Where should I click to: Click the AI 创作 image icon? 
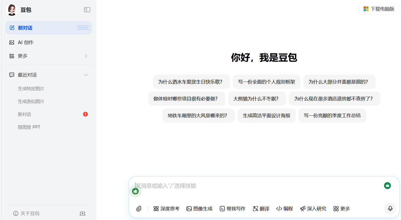[x=12, y=42]
